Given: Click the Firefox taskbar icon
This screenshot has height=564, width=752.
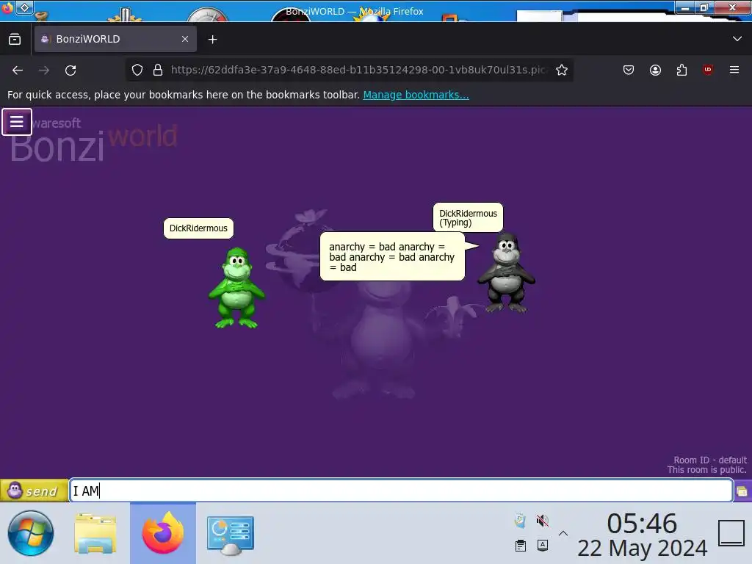Looking at the screenshot, I should [163, 533].
